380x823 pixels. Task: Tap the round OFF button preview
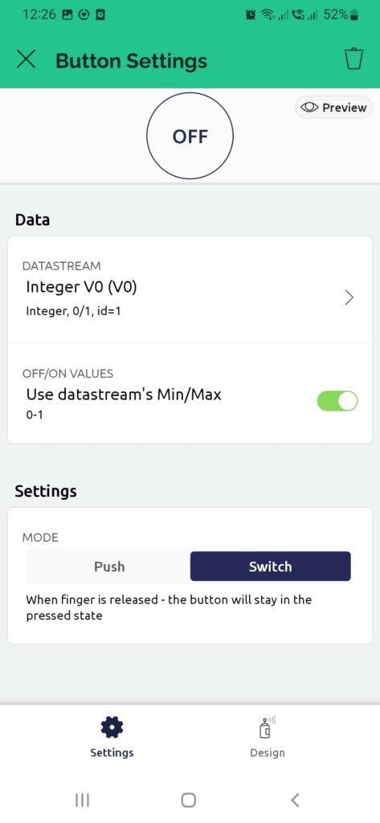[190, 137]
